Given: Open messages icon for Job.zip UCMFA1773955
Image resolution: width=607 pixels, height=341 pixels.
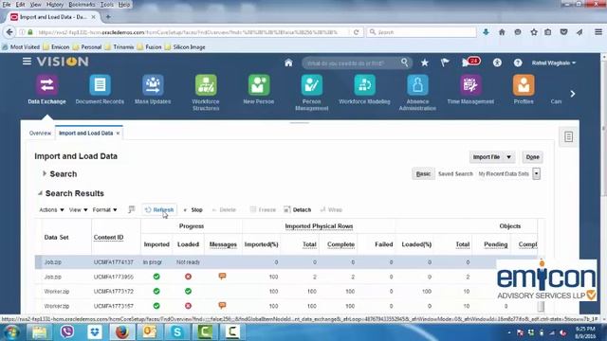Looking at the screenshot, I should point(222,277).
